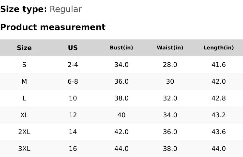The width and height of the screenshot is (243, 157).
Task: Click the 34.0 bust value for S
Action: (x=121, y=65)
